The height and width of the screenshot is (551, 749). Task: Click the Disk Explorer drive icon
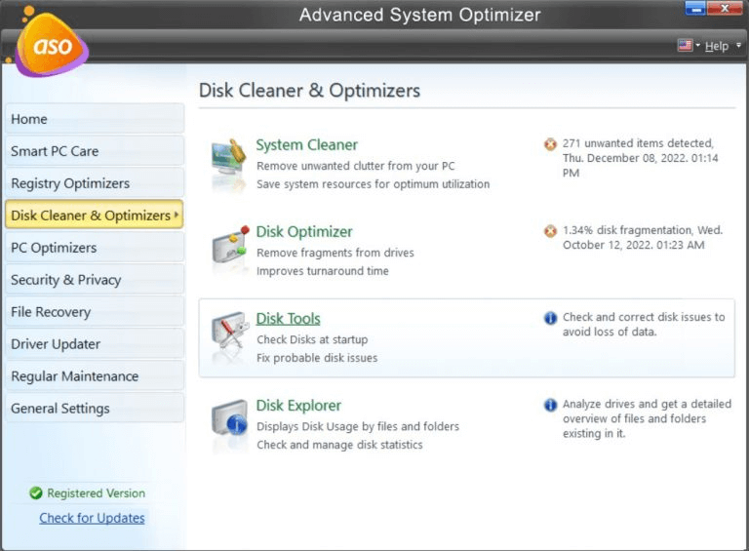coord(229,423)
